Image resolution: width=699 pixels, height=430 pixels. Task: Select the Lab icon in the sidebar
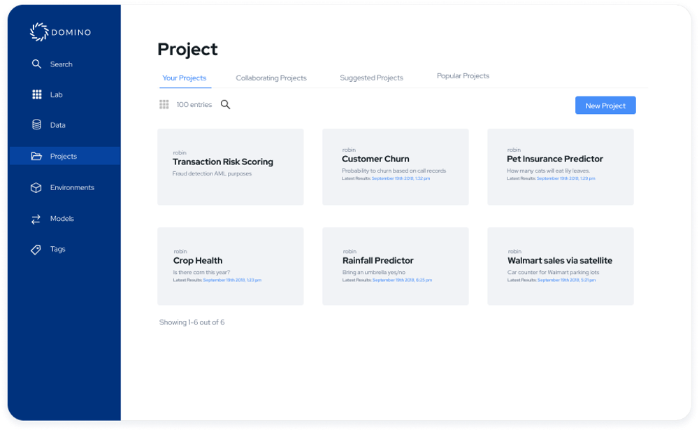36,94
